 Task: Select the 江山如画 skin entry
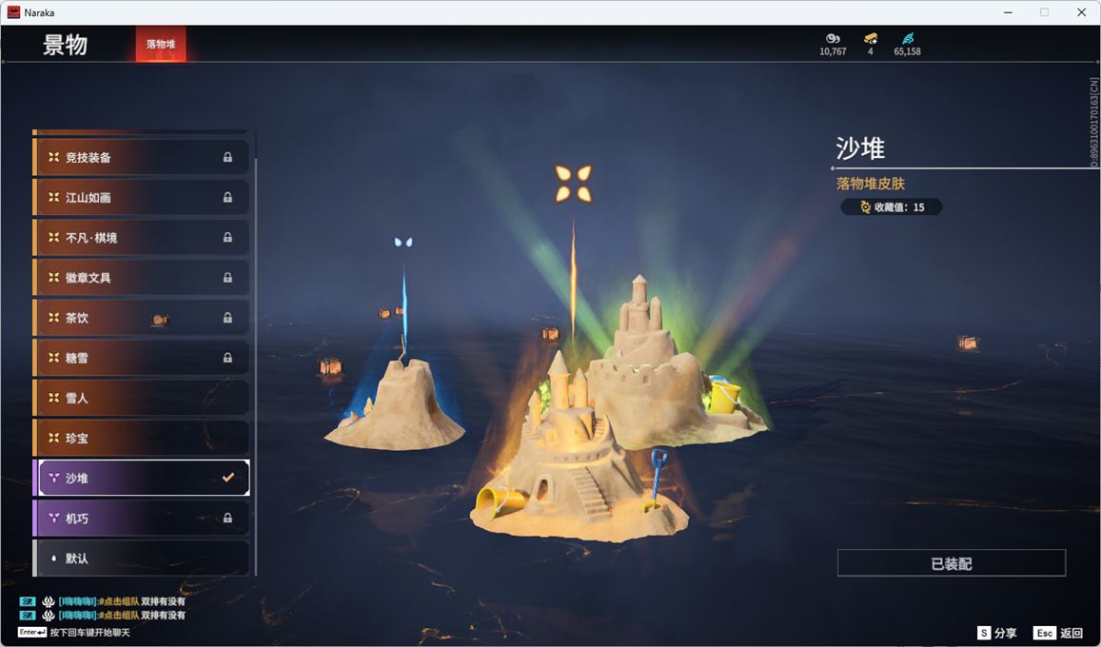coord(141,197)
